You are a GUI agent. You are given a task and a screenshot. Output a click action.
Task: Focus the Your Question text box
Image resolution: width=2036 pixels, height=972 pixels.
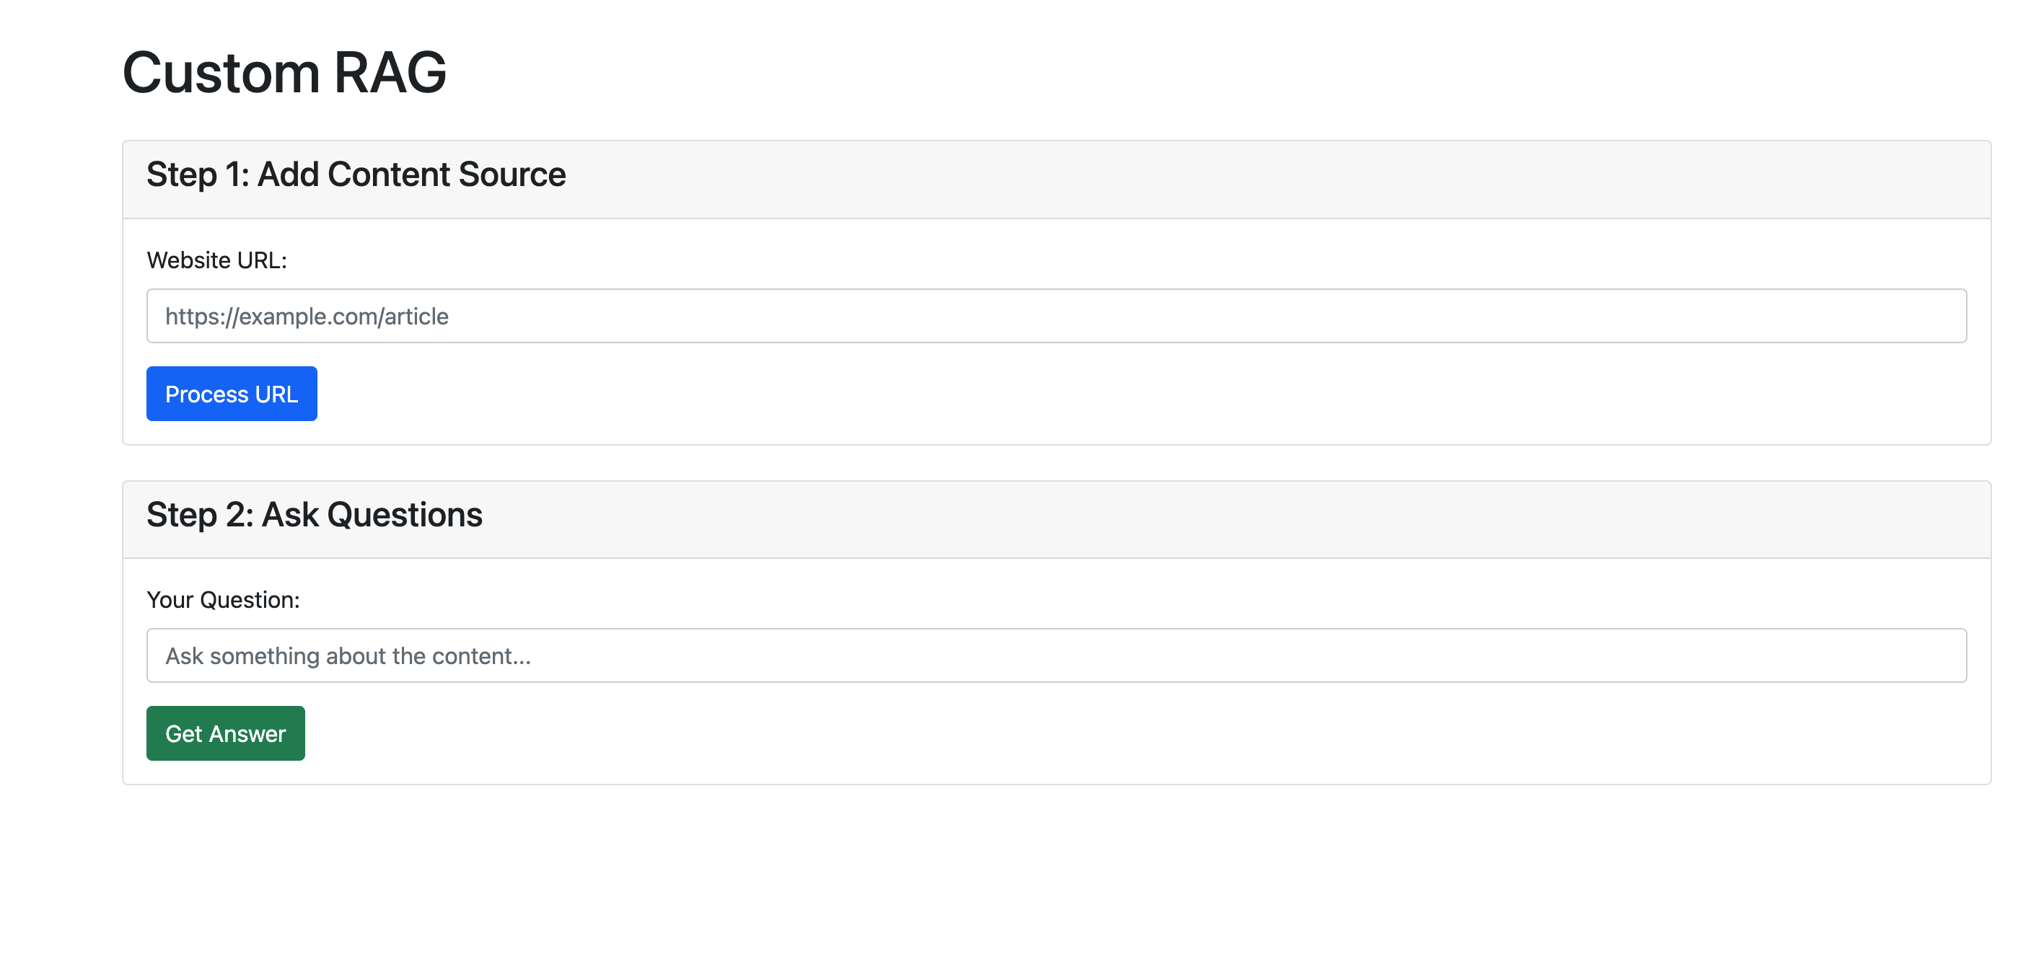pos(1055,656)
